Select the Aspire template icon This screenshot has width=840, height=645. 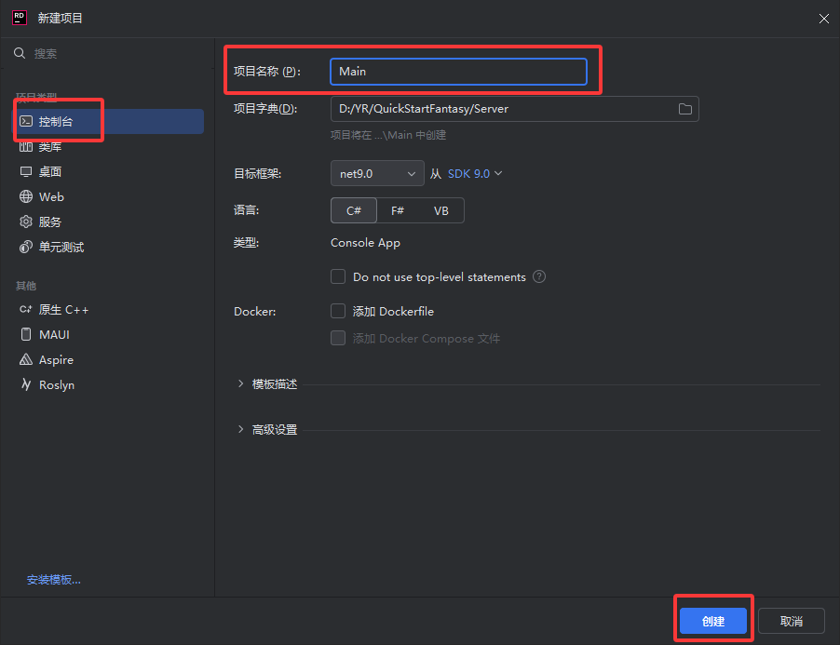pos(26,360)
